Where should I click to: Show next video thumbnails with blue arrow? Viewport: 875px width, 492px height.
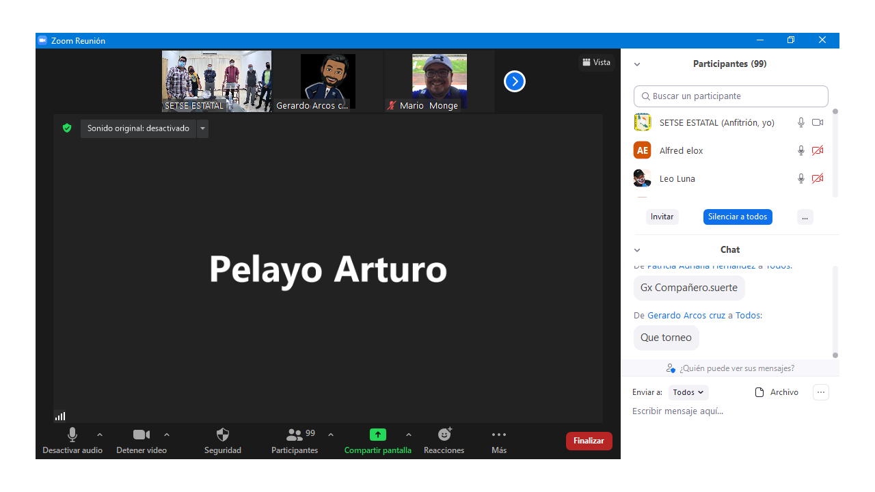(515, 81)
